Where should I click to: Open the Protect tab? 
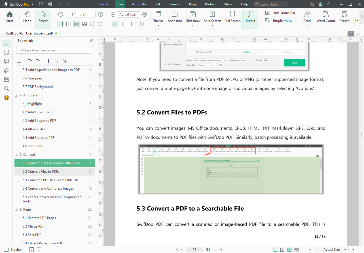[x=210, y=4]
